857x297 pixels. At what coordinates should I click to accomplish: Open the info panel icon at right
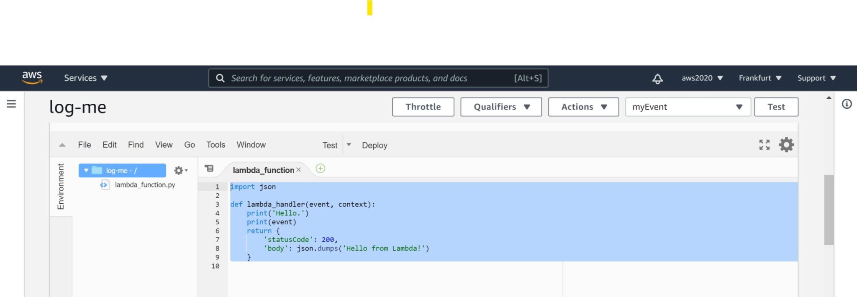coord(847,104)
